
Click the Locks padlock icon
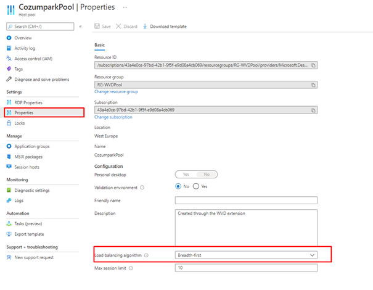pos(9,123)
